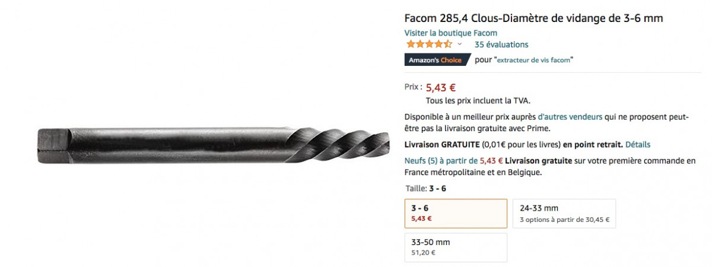Click the "Taille: 3 - 6" label

(x=425, y=189)
